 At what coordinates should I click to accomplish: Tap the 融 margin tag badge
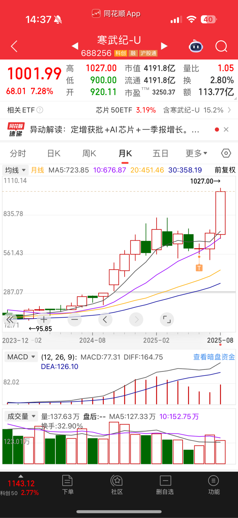pyautogui.click(x=133, y=53)
